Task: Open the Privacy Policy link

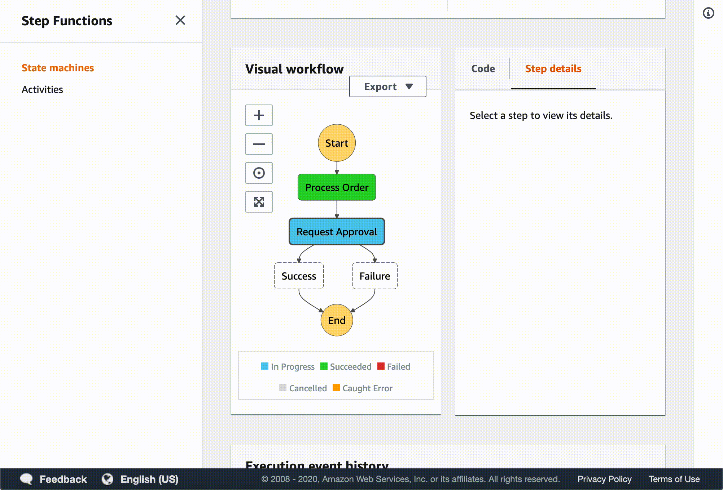Action: coord(604,479)
